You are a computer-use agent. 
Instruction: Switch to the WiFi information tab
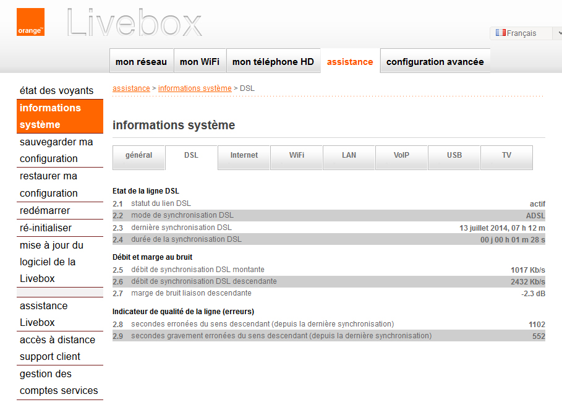(296, 157)
